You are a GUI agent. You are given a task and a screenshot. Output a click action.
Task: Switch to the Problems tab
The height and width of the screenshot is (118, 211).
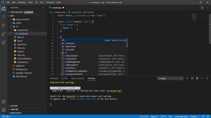click(54, 78)
